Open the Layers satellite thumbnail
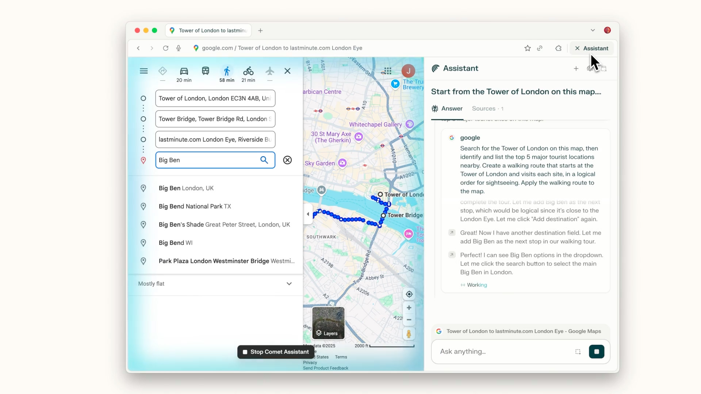The image size is (701, 394). point(328,323)
